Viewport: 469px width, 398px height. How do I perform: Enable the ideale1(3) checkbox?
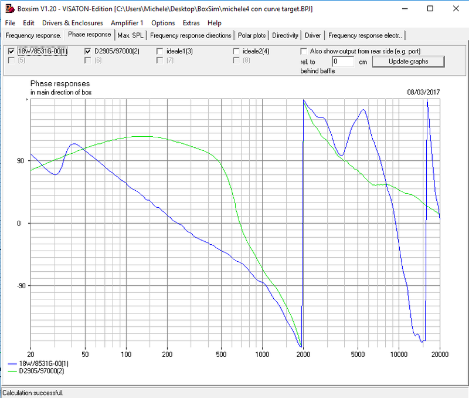[159, 51]
